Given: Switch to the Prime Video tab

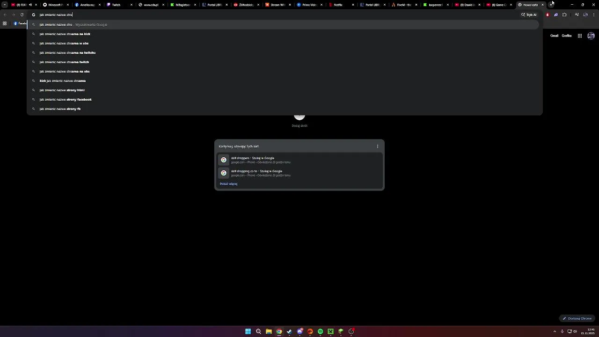Looking at the screenshot, I should [309, 5].
